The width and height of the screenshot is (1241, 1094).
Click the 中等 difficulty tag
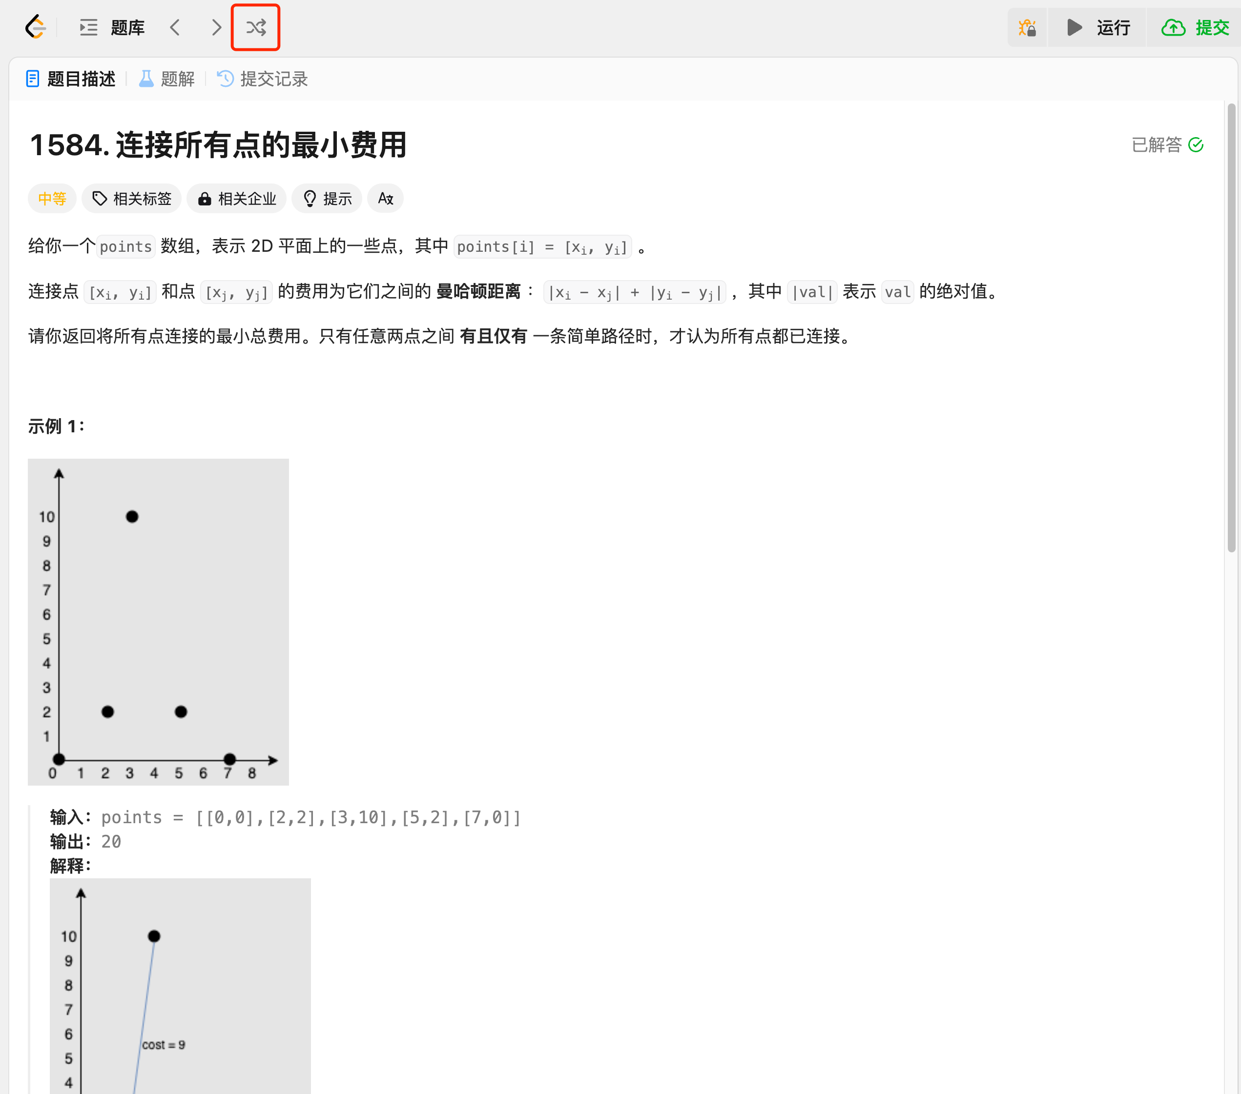point(52,199)
